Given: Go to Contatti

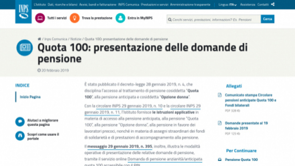Looking at the screenshot, I should (263, 5).
